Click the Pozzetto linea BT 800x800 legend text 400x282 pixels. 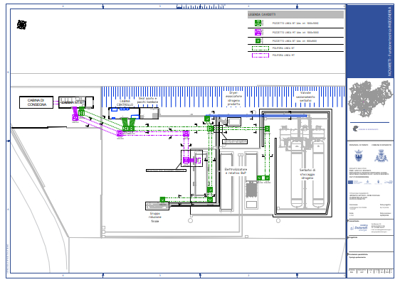pyautogui.click(x=295, y=41)
